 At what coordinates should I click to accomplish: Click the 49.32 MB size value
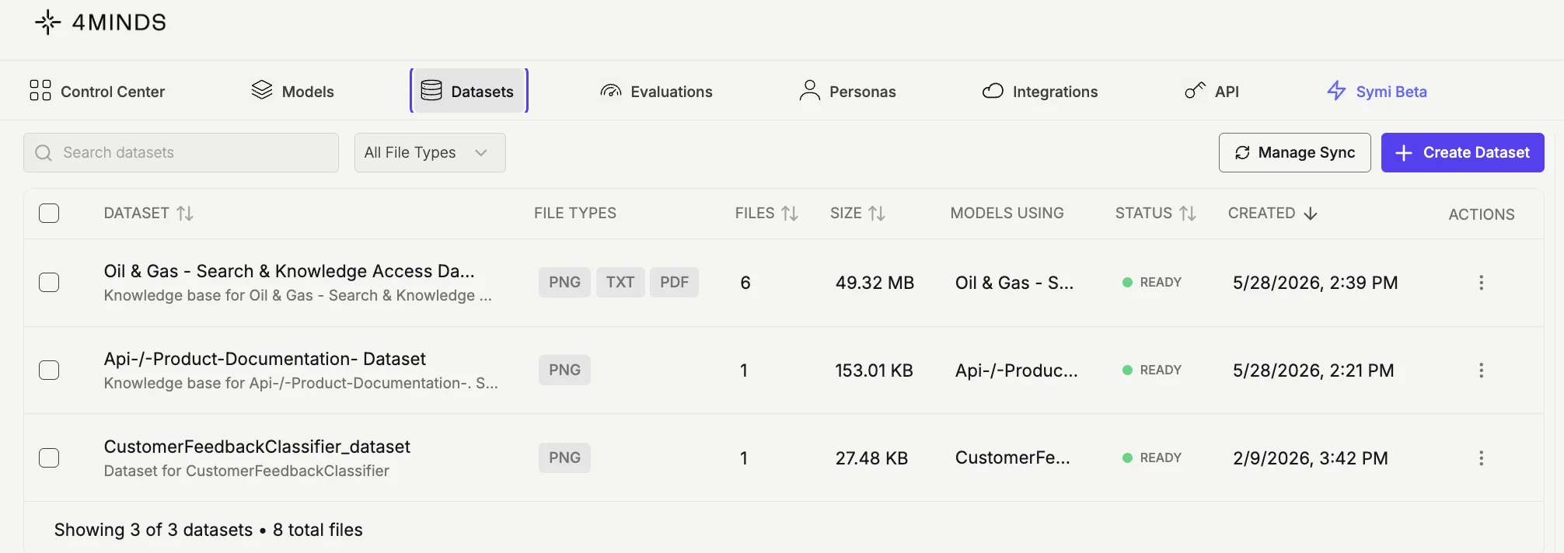click(x=875, y=283)
